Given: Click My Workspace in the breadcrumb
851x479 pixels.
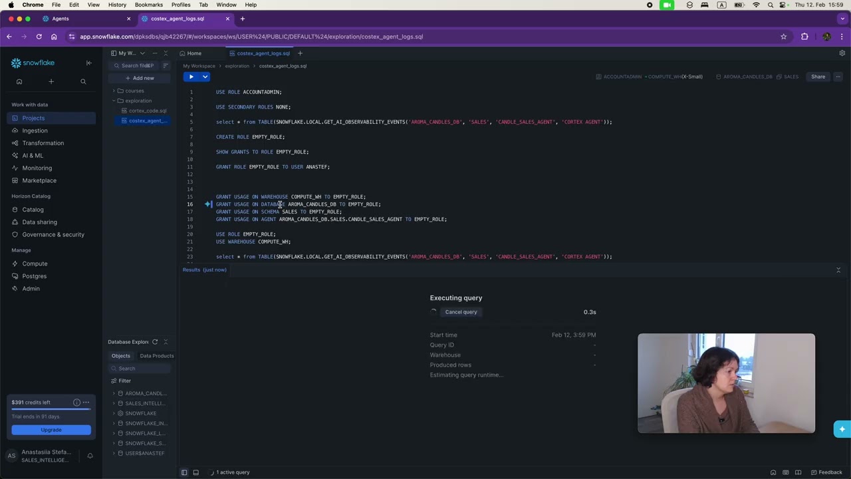Looking at the screenshot, I should (199, 66).
